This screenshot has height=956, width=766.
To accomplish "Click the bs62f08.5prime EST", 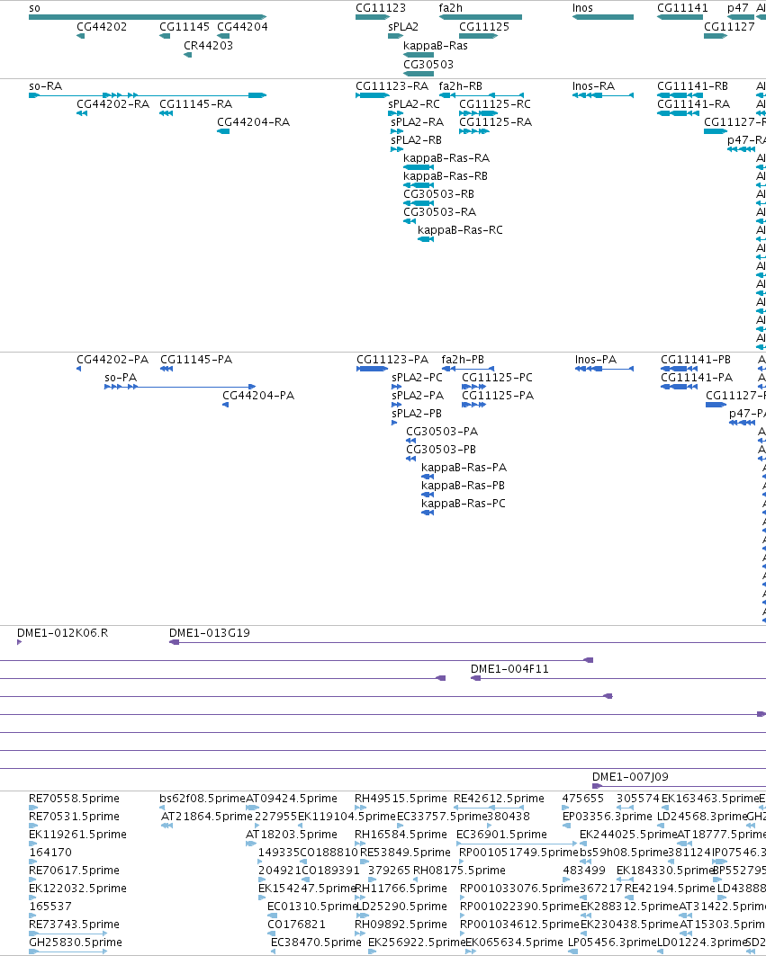I will click(x=202, y=799).
